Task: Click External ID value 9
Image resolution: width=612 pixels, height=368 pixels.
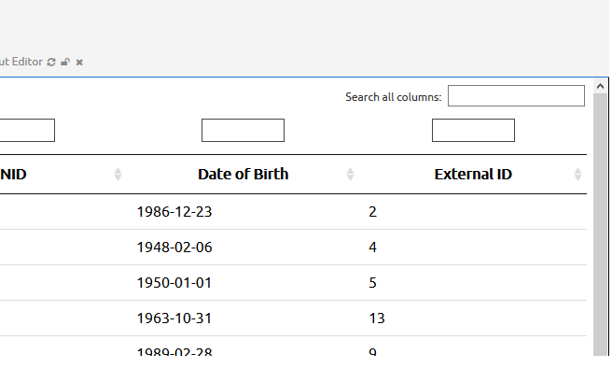Action: 373,351
